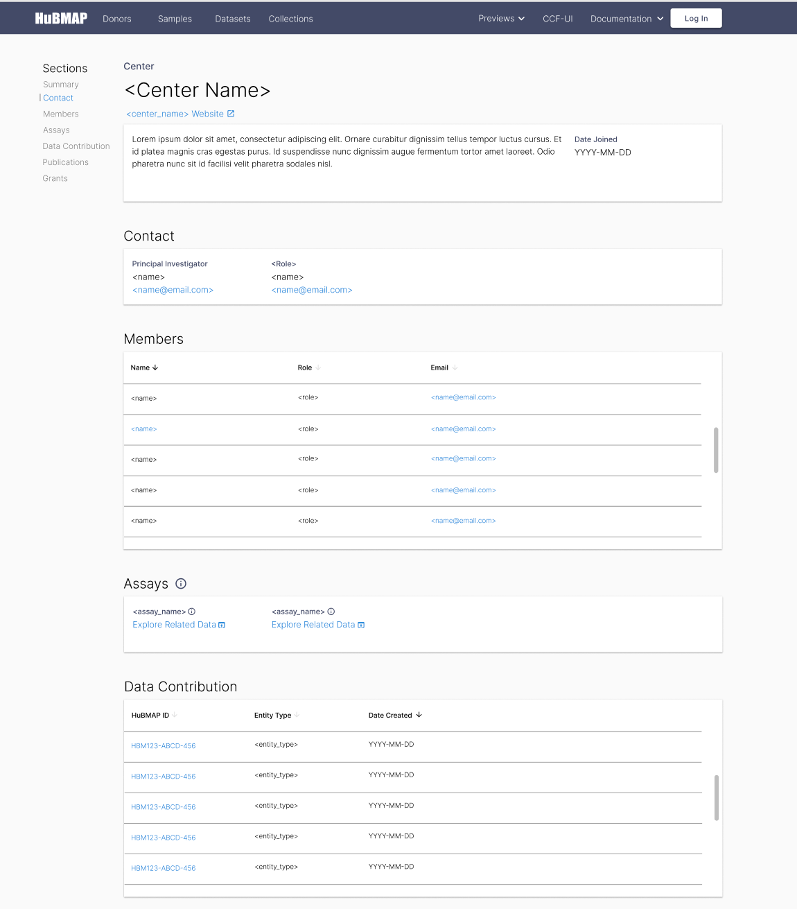Jump to Grants section in sidebar
797x909 pixels.
[x=55, y=178]
